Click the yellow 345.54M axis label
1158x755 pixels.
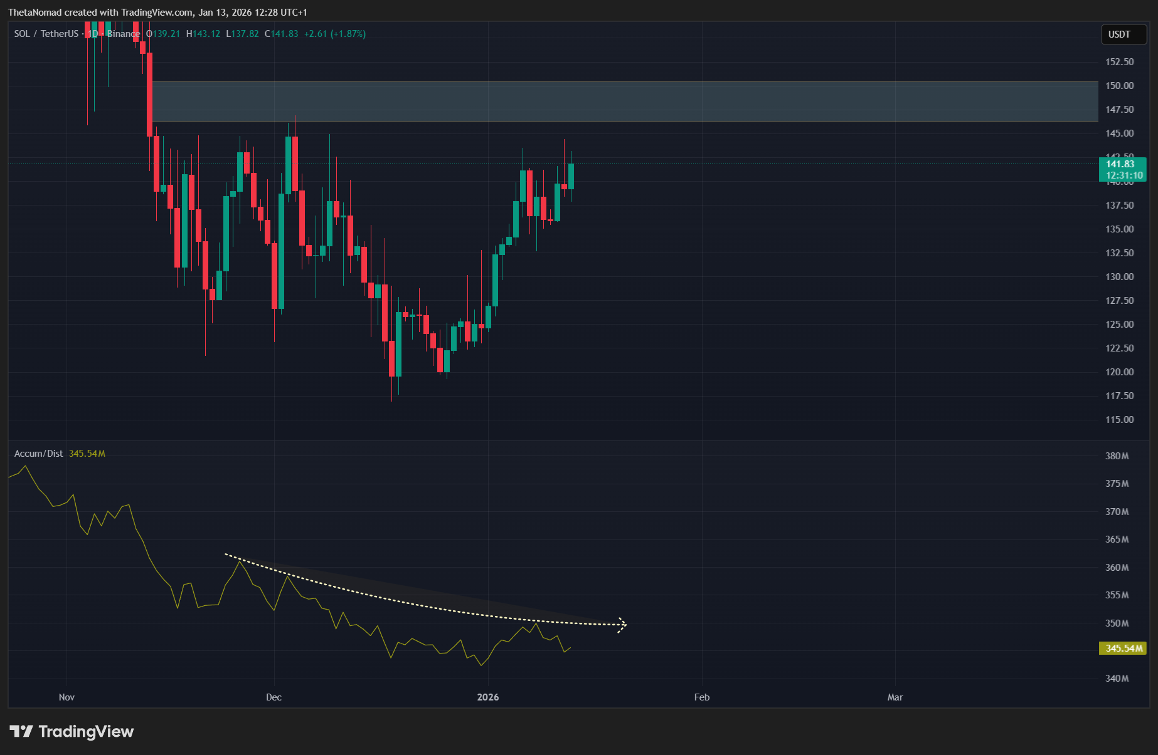click(x=1123, y=648)
